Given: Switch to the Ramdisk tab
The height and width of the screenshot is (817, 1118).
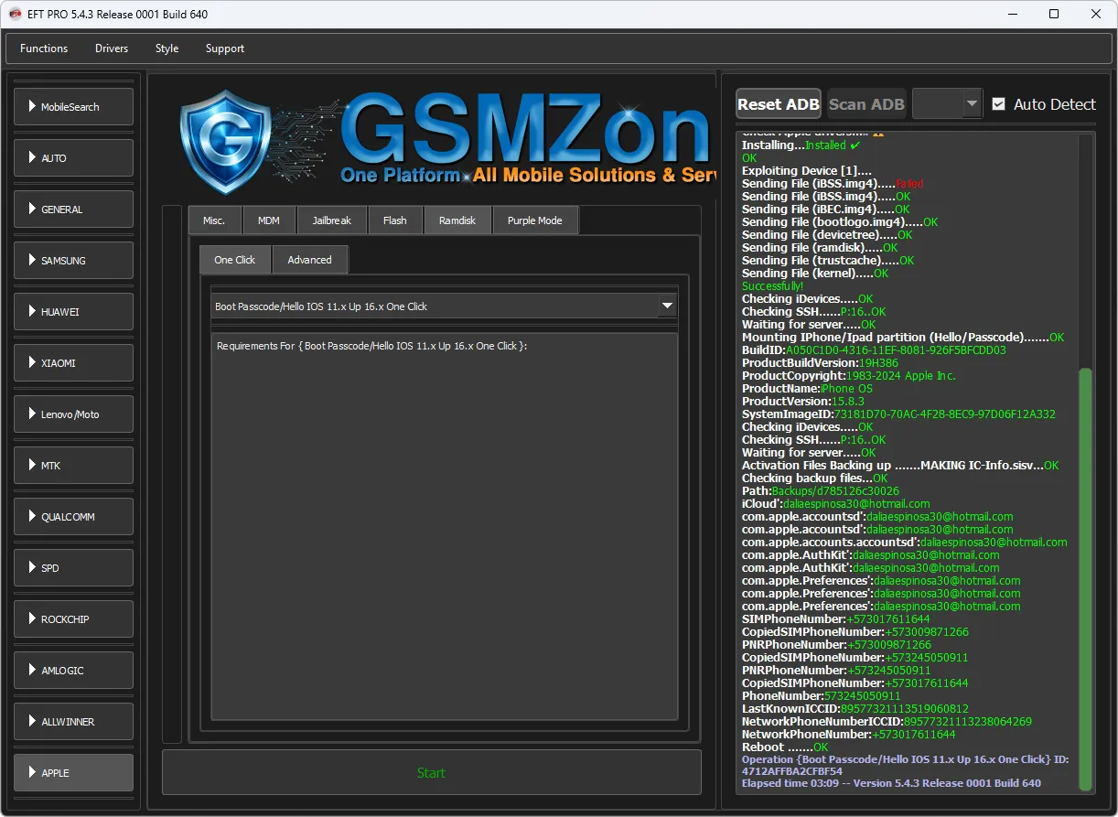Looking at the screenshot, I should point(457,220).
